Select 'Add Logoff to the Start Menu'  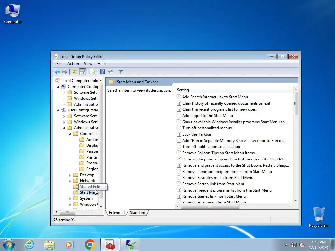207,115
